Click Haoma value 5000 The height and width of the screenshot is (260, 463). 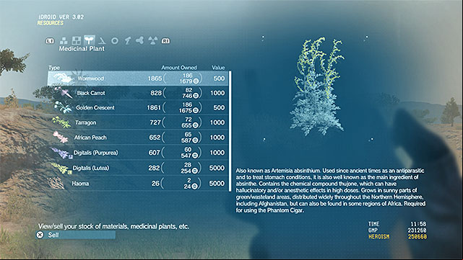pyautogui.click(x=217, y=184)
